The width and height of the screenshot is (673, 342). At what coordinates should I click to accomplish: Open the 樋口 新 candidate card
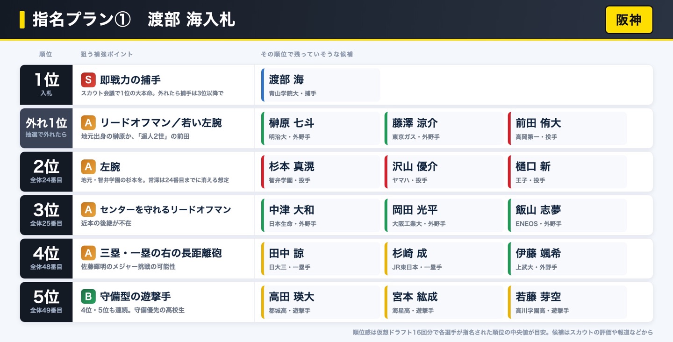(567, 172)
